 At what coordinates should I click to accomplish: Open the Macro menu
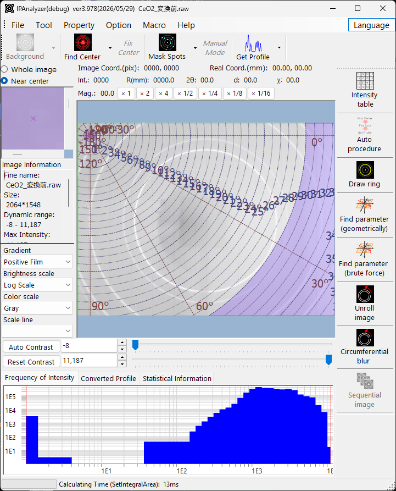154,25
